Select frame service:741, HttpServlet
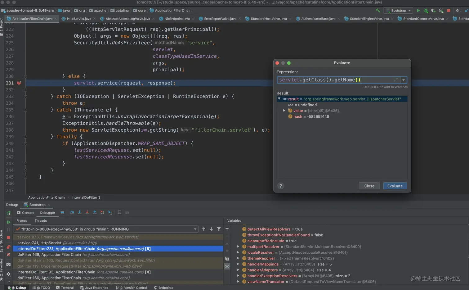469x290 pixels. 118,243
